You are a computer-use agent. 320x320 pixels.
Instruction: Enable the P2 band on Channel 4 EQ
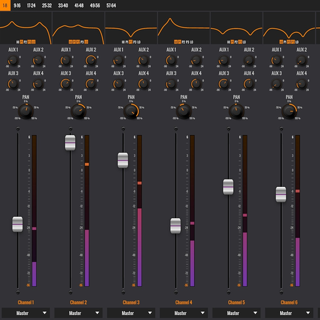tap(183, 42)
